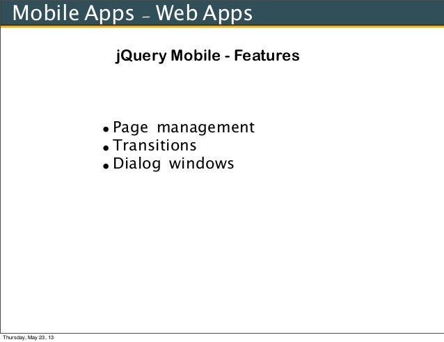Select the 'Page management' bullet text

click(184, 127)
